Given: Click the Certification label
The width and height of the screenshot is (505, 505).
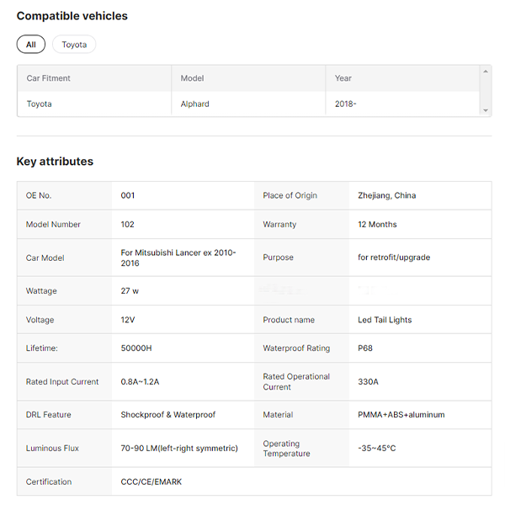Looking at the screenshot, I should (49, 481).
